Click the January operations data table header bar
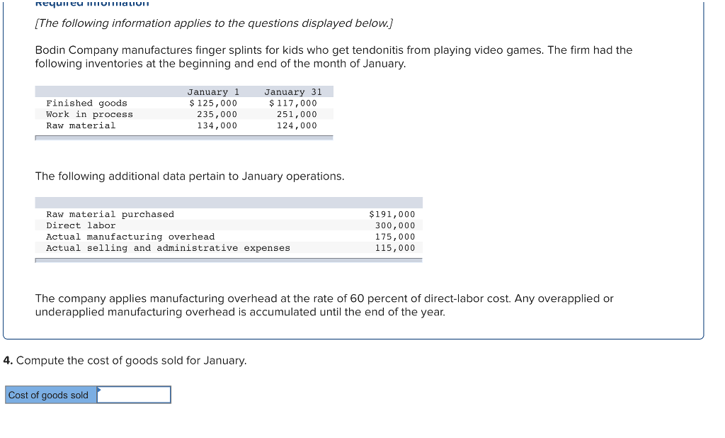The width and height of the screenshot is (725, 438). tap(228, 201)
